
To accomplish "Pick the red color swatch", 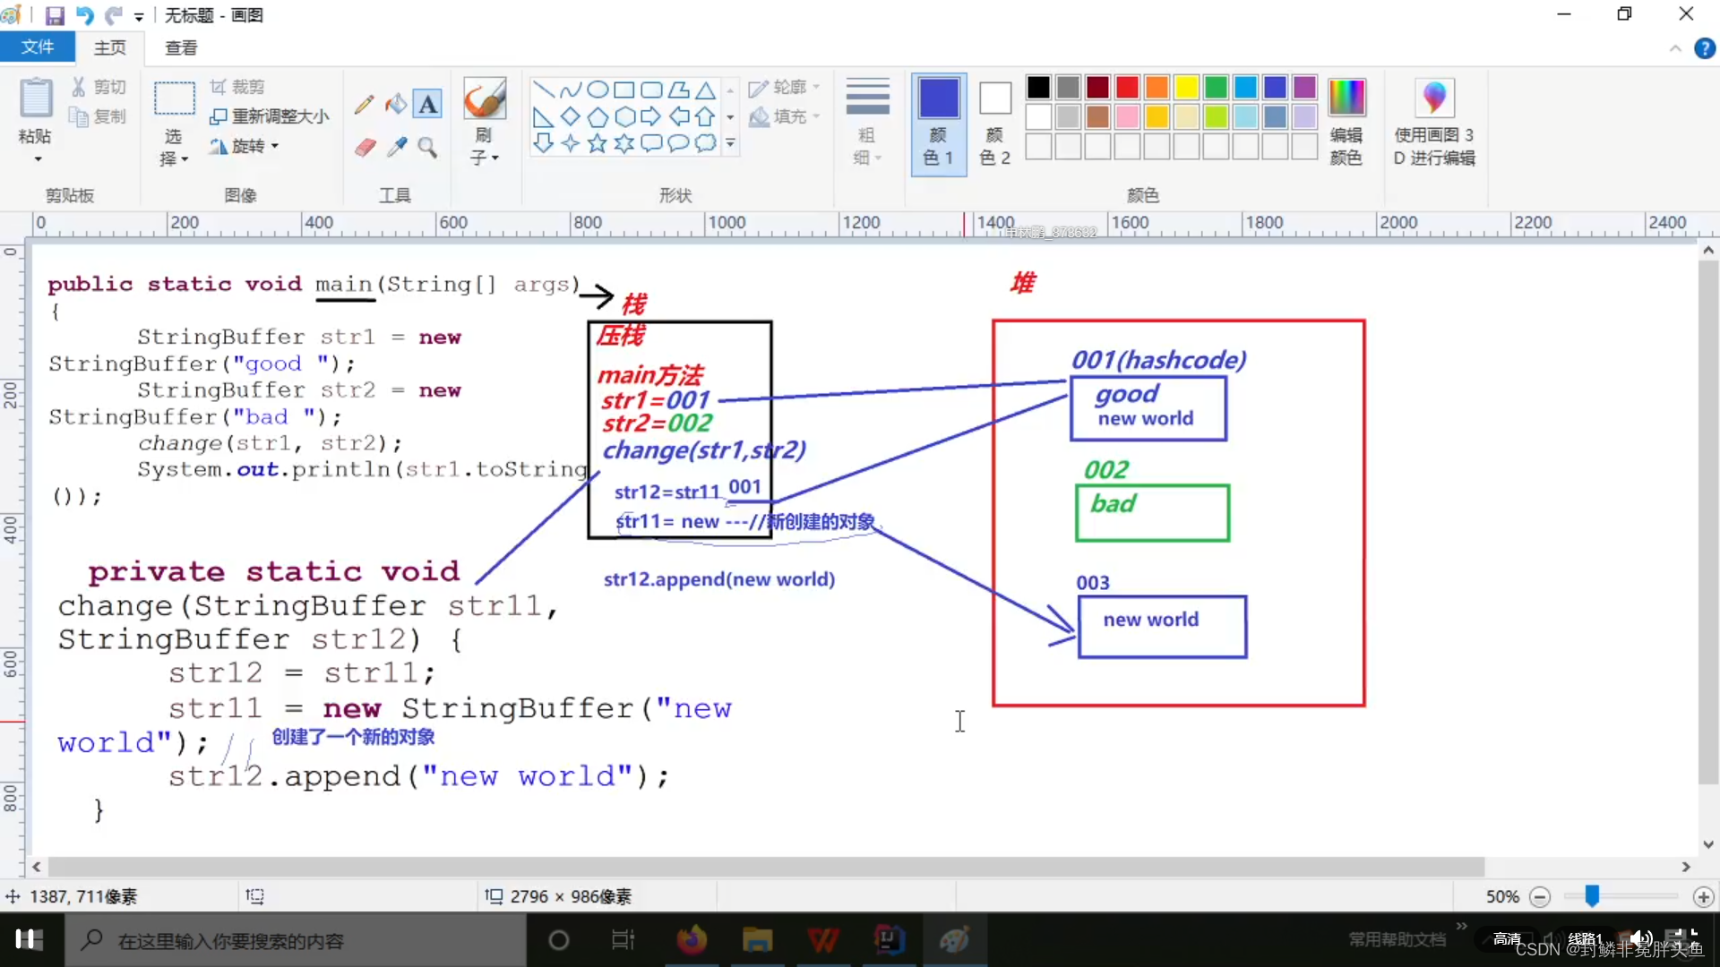I will [x=1127, y=87].
